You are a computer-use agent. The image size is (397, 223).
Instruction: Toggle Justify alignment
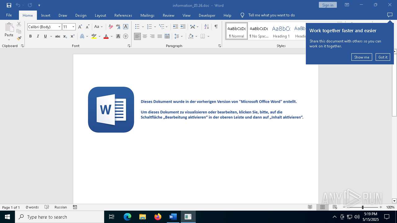[160, 36]
